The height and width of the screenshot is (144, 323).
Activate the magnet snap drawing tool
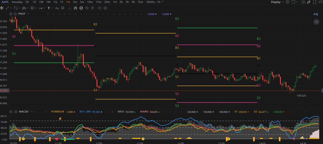pos(75,8)
